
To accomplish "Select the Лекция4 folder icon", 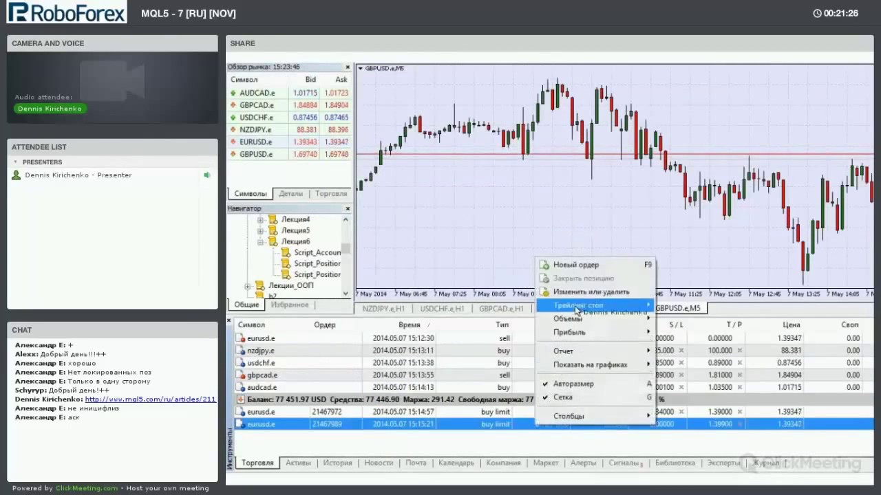I will point(273,219).
